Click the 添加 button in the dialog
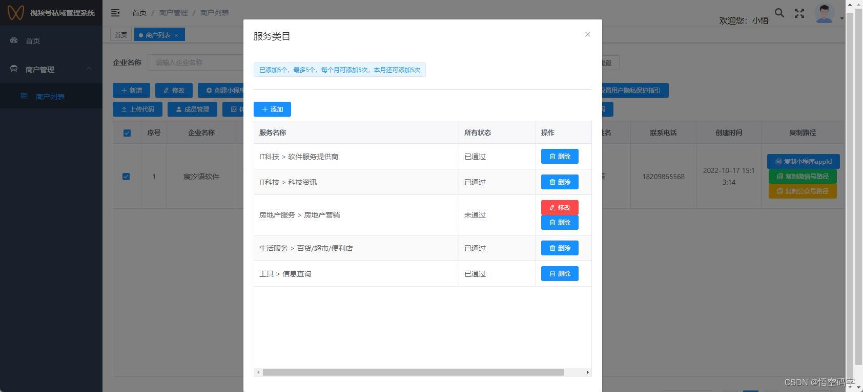 pyautogui.click(x=272, y=109)
